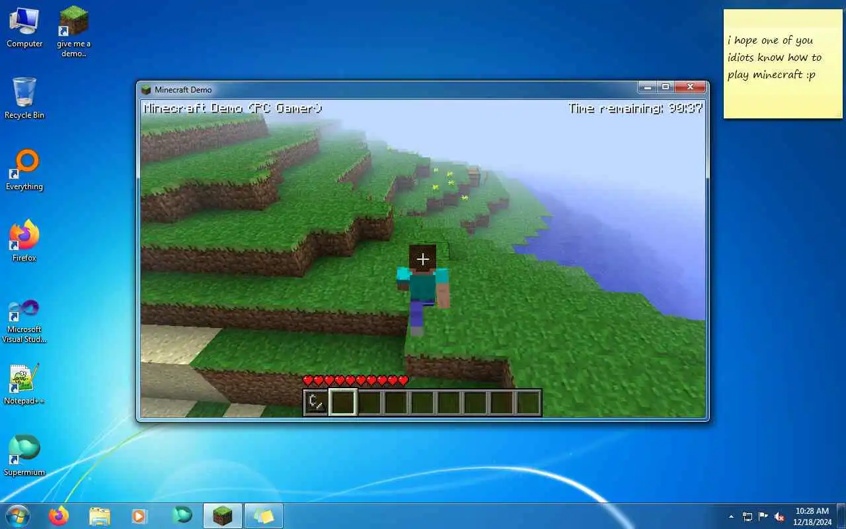Click the Show Desktop strip after the clock
This screenshot has height=529, width=846.
(841, 516)
